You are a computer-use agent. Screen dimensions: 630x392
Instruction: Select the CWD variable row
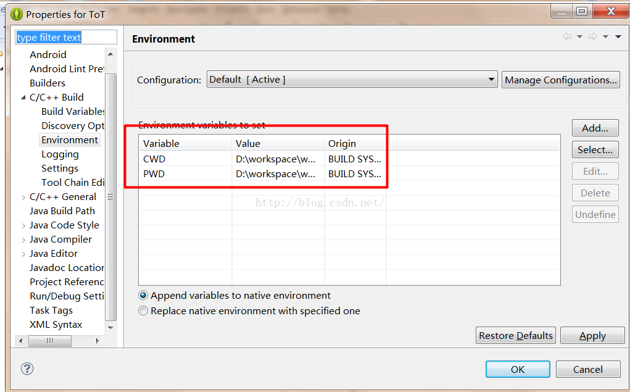point(349,159)
